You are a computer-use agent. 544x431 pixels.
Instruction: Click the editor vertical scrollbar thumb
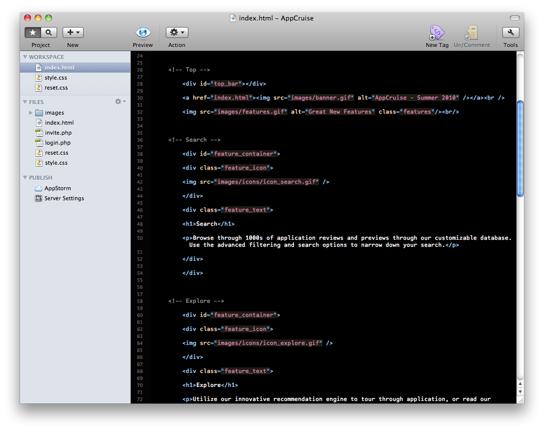tap(520, 149)
